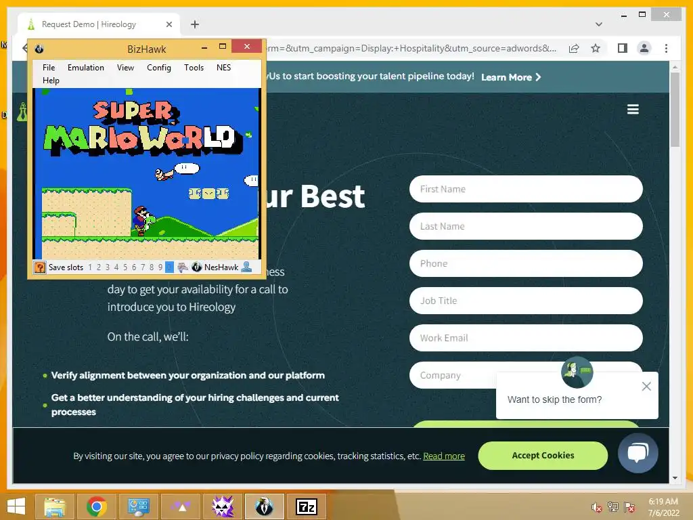Open the Windows Start button
This screenshot has width=693, height=520.
point(16,506)
